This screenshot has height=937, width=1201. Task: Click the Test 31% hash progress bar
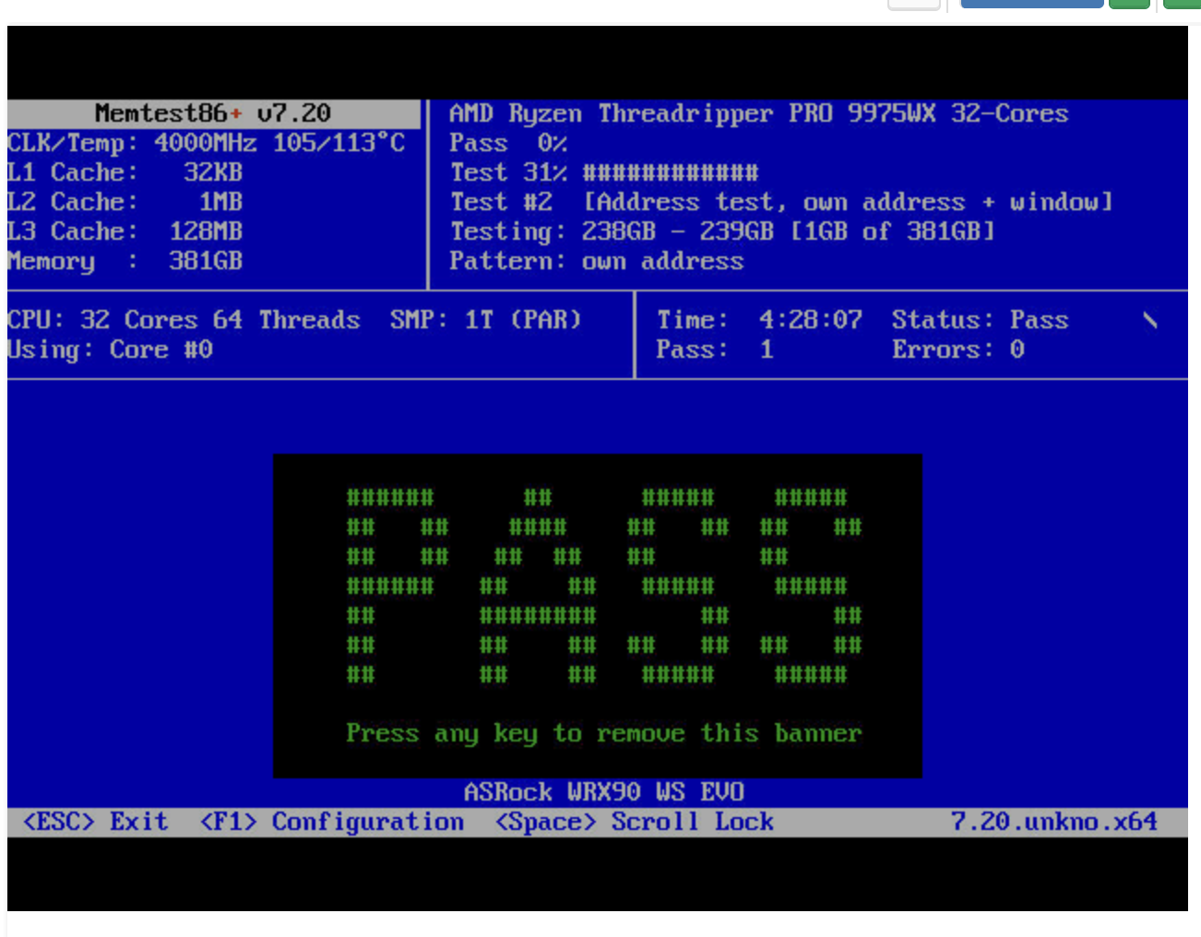pyautogui.click(x=670, y=172)
